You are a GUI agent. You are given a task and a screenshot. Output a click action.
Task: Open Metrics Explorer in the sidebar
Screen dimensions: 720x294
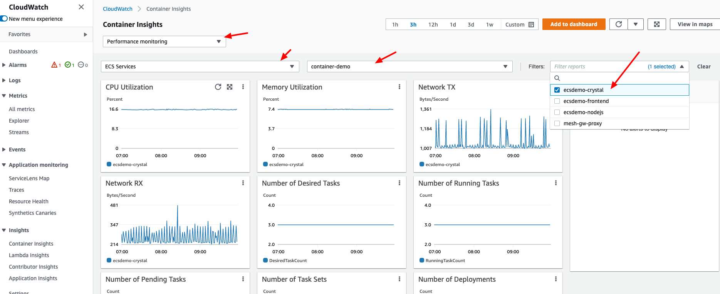click(19, 121)
